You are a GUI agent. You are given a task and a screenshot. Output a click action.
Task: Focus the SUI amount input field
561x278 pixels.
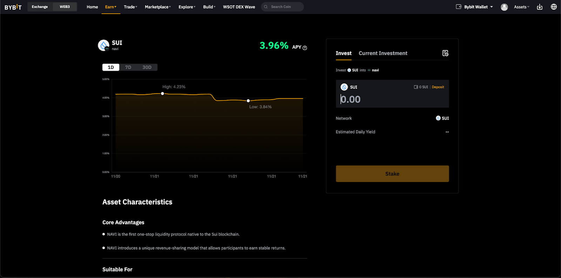click(x=392, y=99)
